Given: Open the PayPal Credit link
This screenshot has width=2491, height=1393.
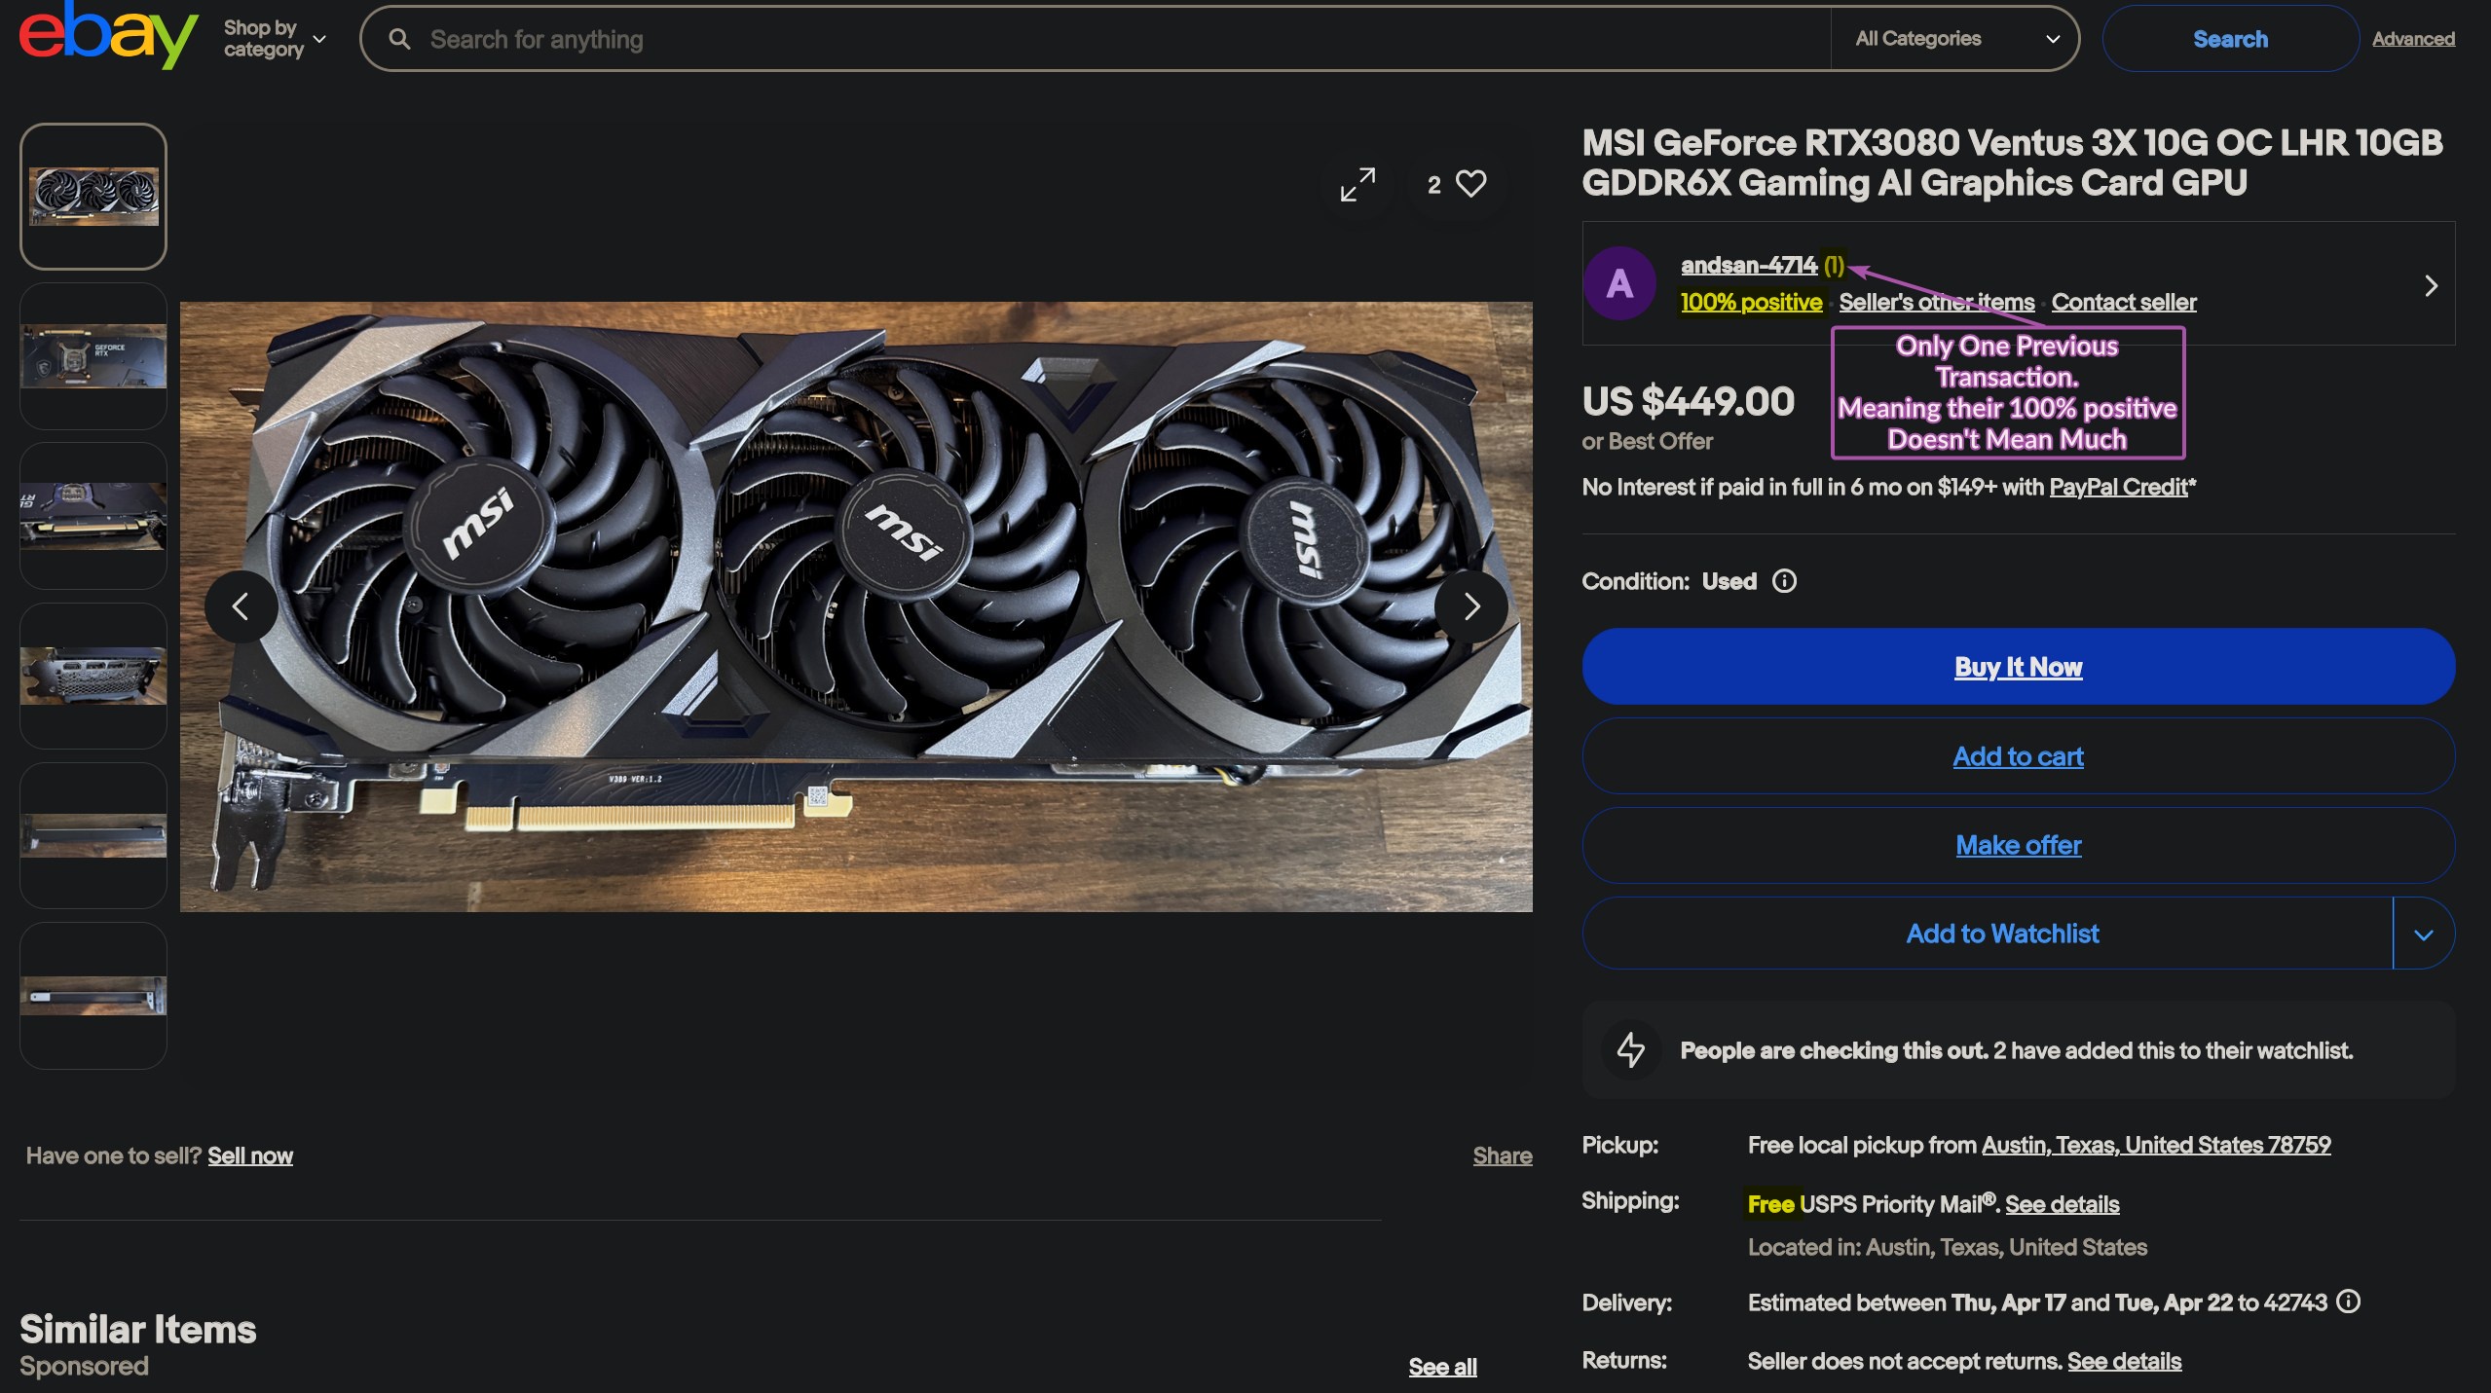Looking at the screenshot, I should (2118, 487).
